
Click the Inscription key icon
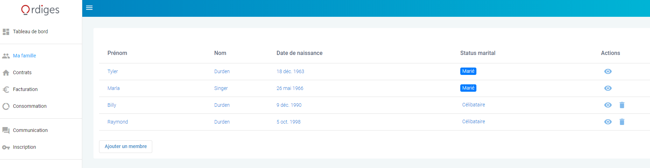(x=6, y=147)
